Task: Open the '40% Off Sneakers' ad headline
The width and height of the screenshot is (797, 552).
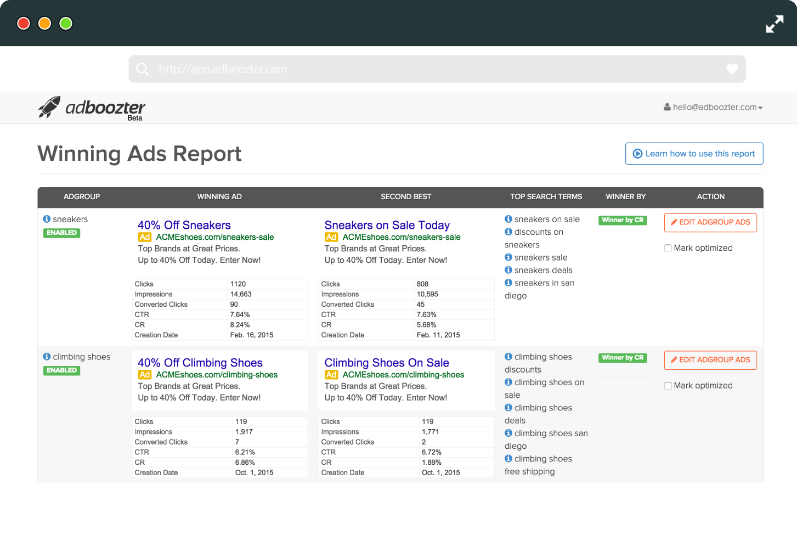Action: click(x=184, y=225)
